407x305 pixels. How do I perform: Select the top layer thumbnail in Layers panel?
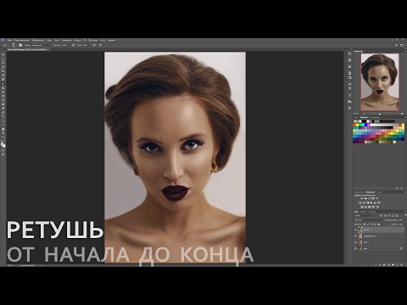(x=360, y=230)
